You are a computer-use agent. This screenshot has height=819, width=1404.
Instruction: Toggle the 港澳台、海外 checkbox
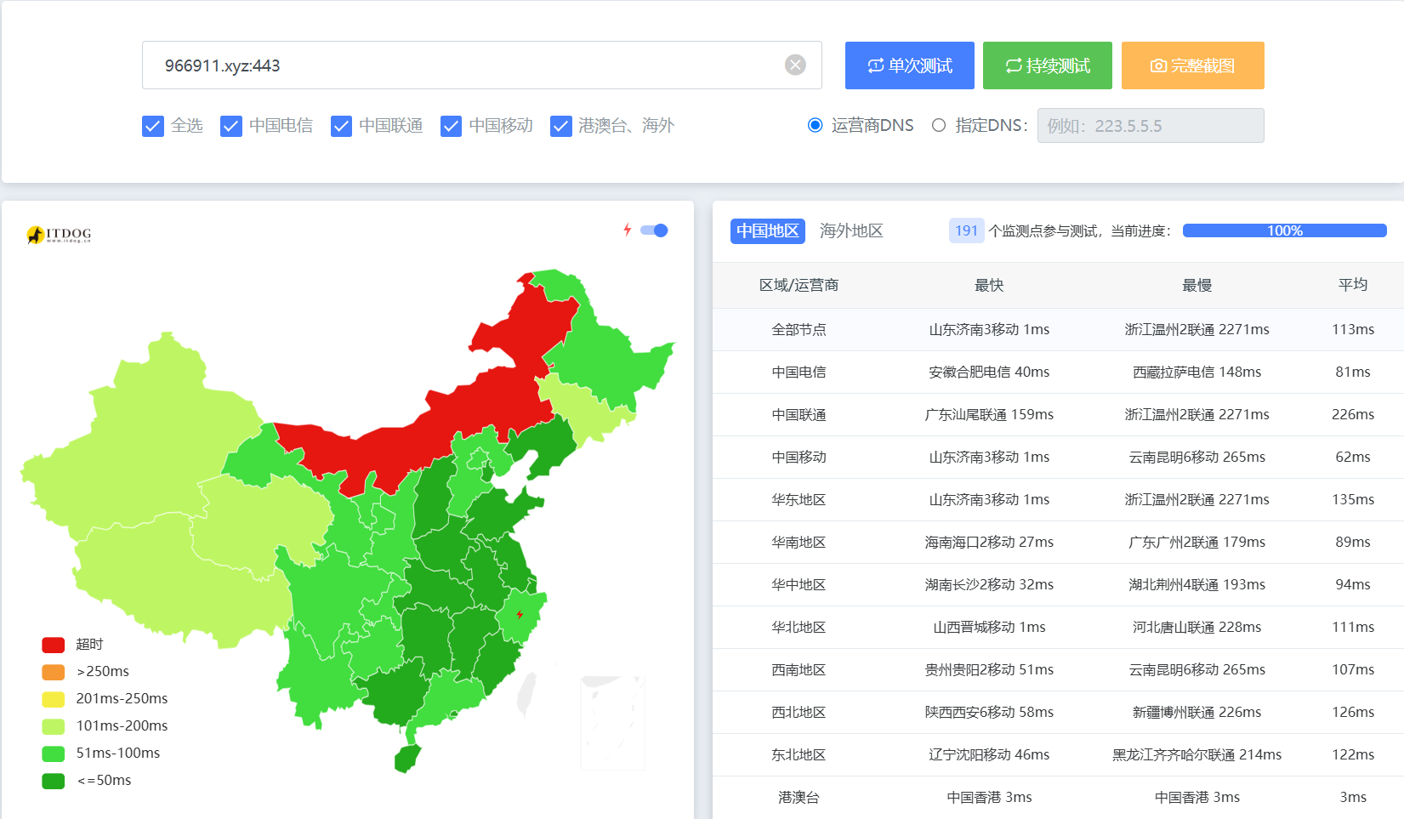point(561,126)
